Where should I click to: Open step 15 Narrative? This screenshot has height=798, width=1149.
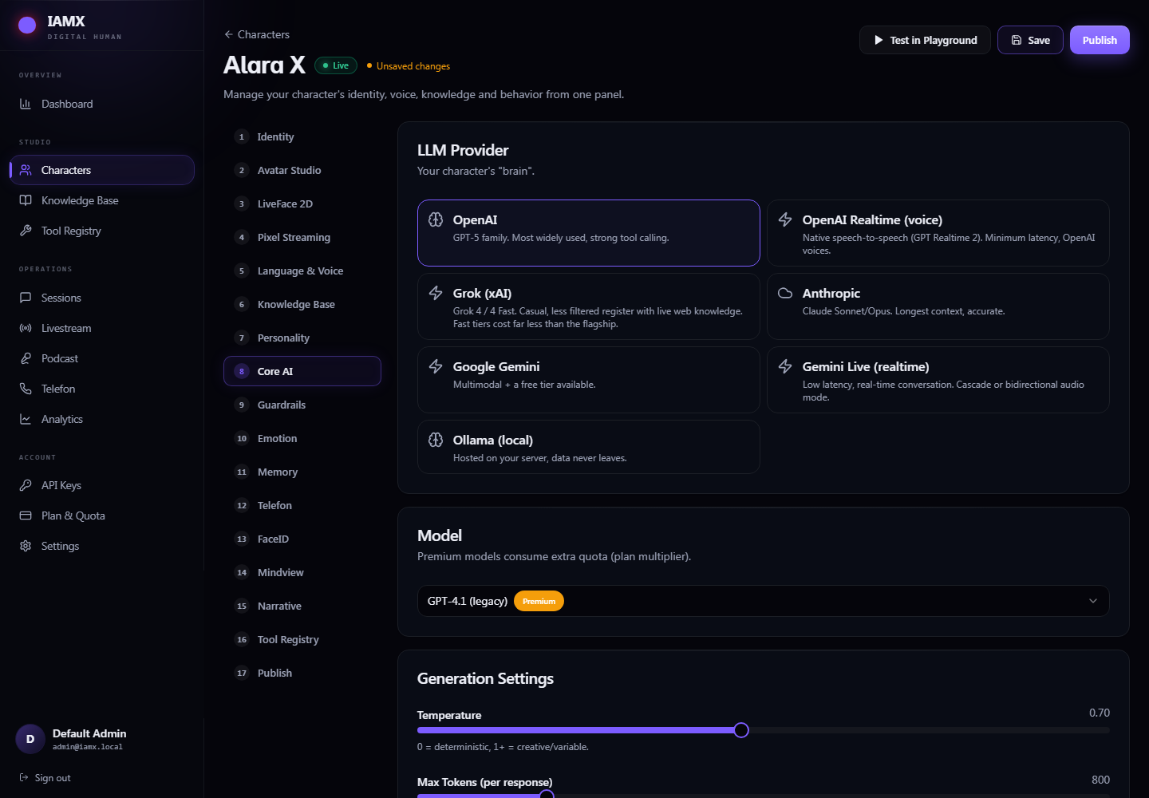(302, 606)
